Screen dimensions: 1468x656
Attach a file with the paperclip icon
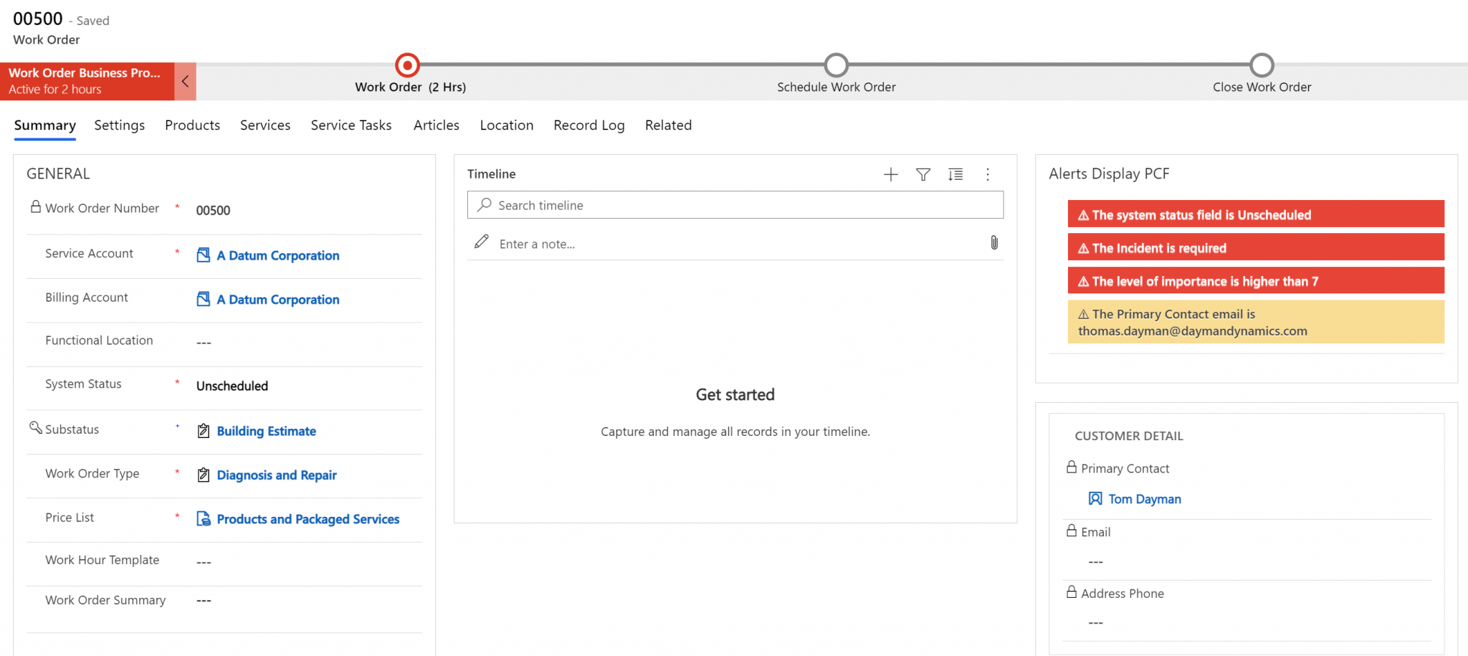tap(994, 244)
